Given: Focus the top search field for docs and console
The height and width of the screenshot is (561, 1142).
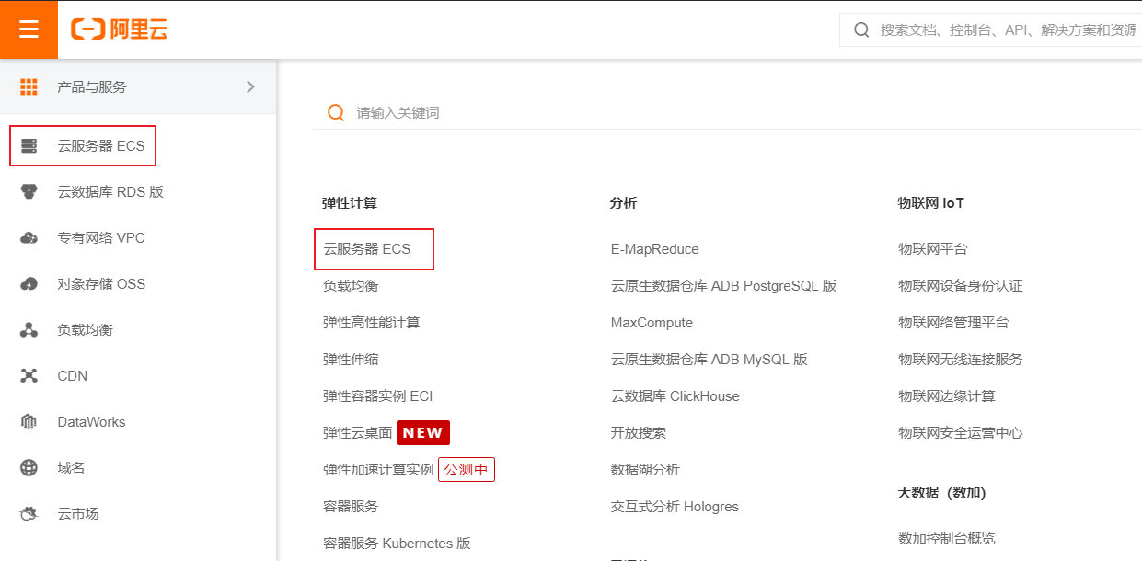Looking at the screenshot, I should [x=990, y=29].
